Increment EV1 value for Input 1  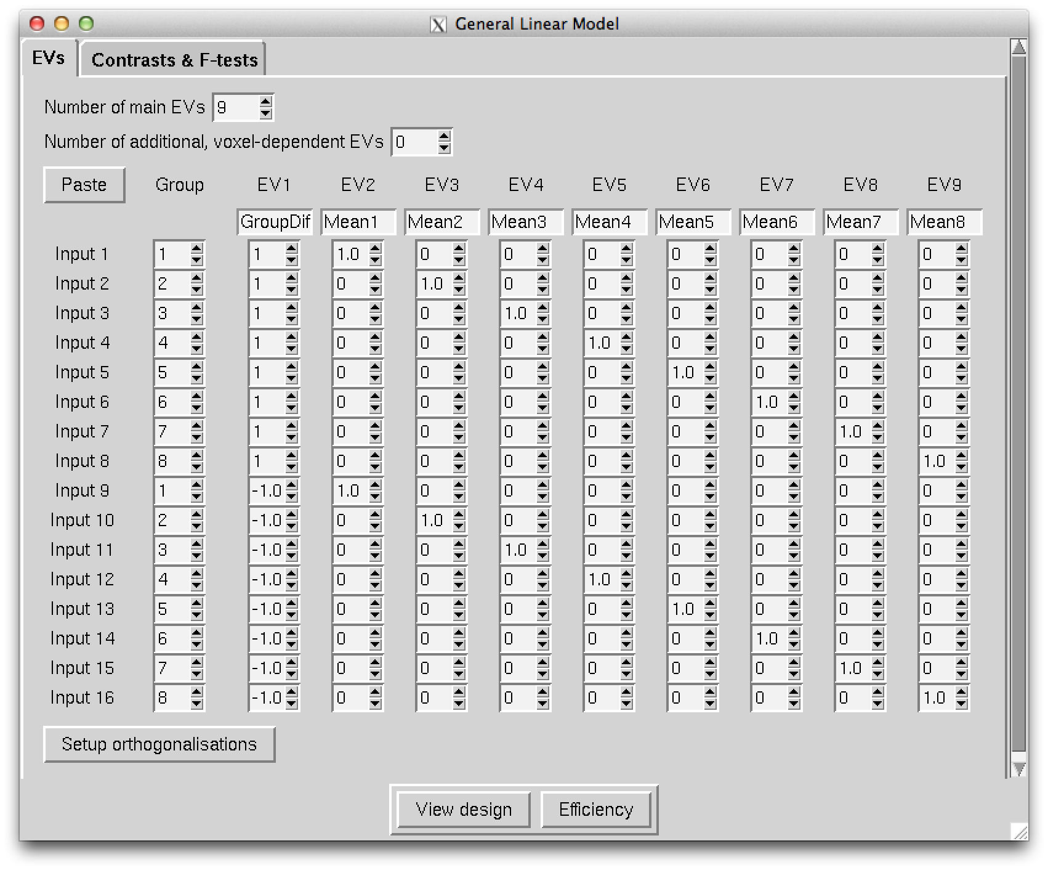(x=291, y=249)
